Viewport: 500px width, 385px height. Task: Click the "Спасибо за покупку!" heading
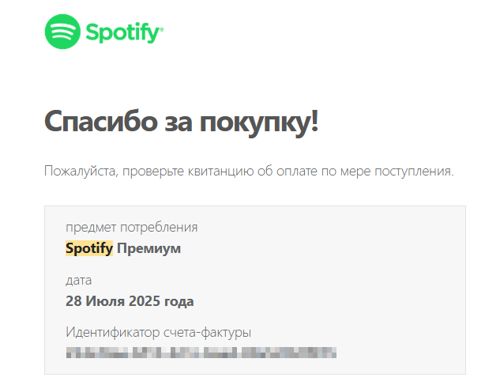182,123
